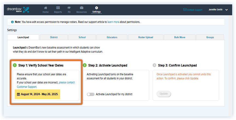This screenshot has height=120, width=236.
Task: Select the Launchpad tab
Action: point(23,37)
